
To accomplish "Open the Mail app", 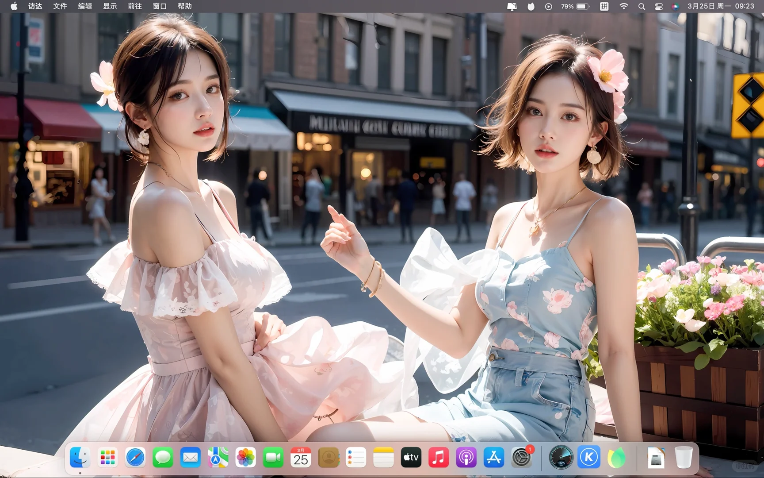I will (191, 457).
